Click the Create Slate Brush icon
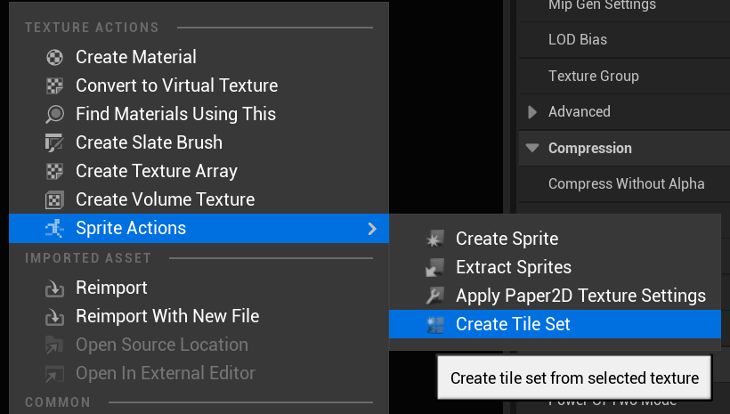The height and width of the screenshot is (414, 730). pos(54,142)
